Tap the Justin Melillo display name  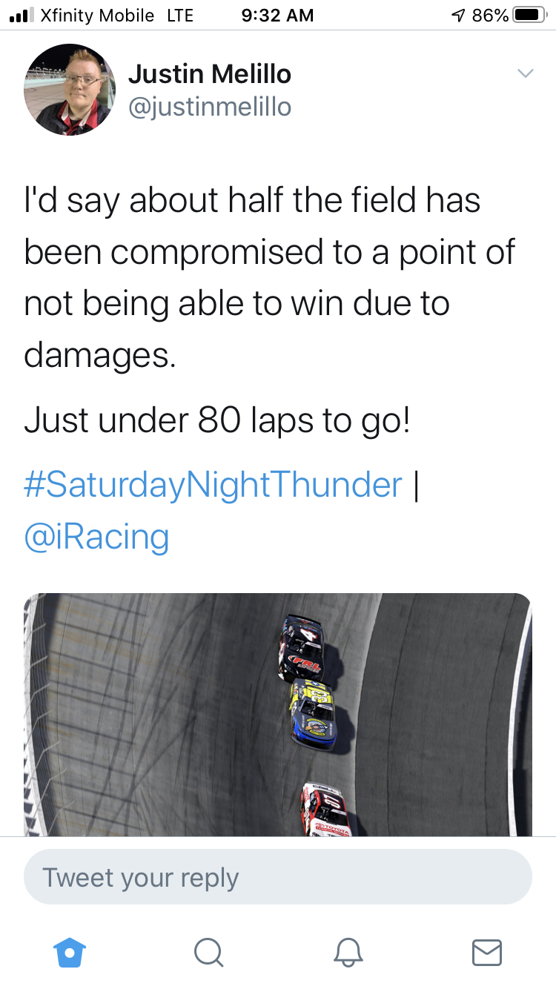coord(210,73)
